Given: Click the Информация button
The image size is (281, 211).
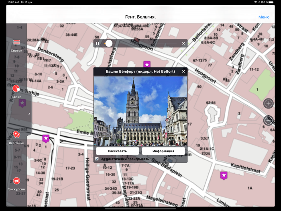Looking at the screenshot, I should (163, 151).
